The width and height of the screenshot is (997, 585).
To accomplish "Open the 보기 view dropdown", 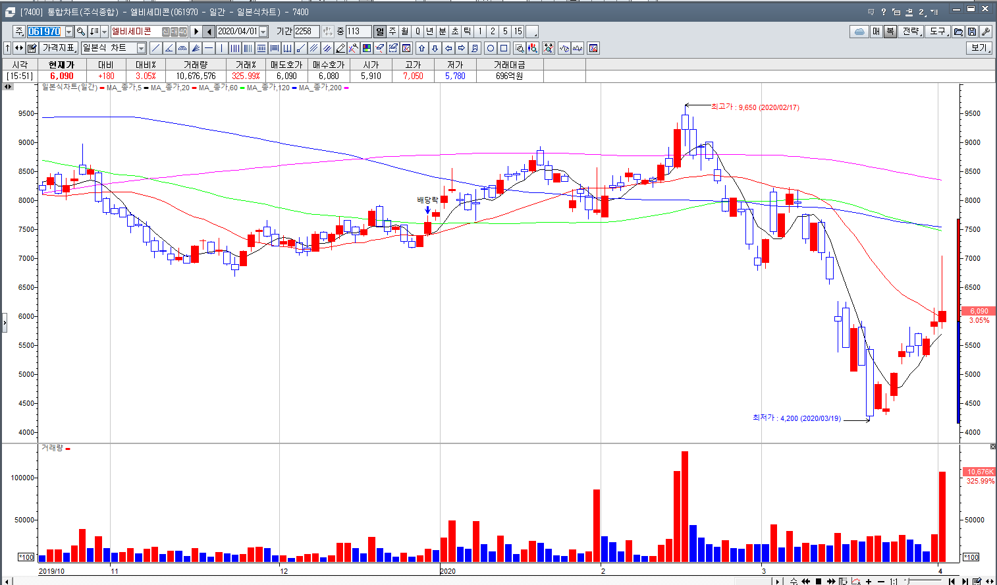I will 980,48.
